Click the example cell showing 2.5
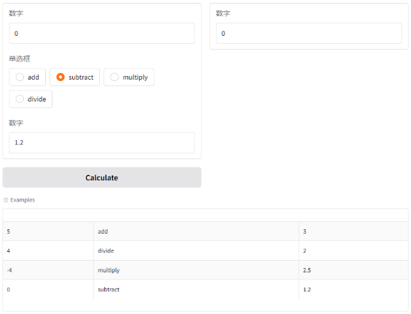This screenshot has width=411, height=314. pyautogui.click(x=353, y=270)
